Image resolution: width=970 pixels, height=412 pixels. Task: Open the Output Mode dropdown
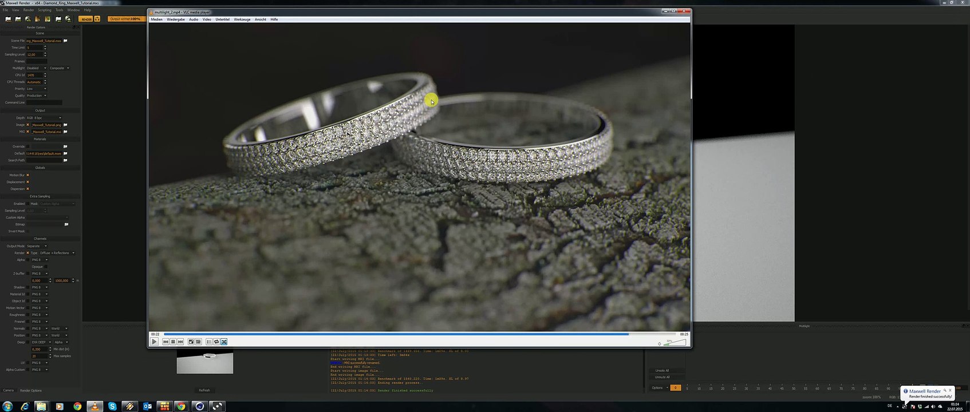(37, 246)
